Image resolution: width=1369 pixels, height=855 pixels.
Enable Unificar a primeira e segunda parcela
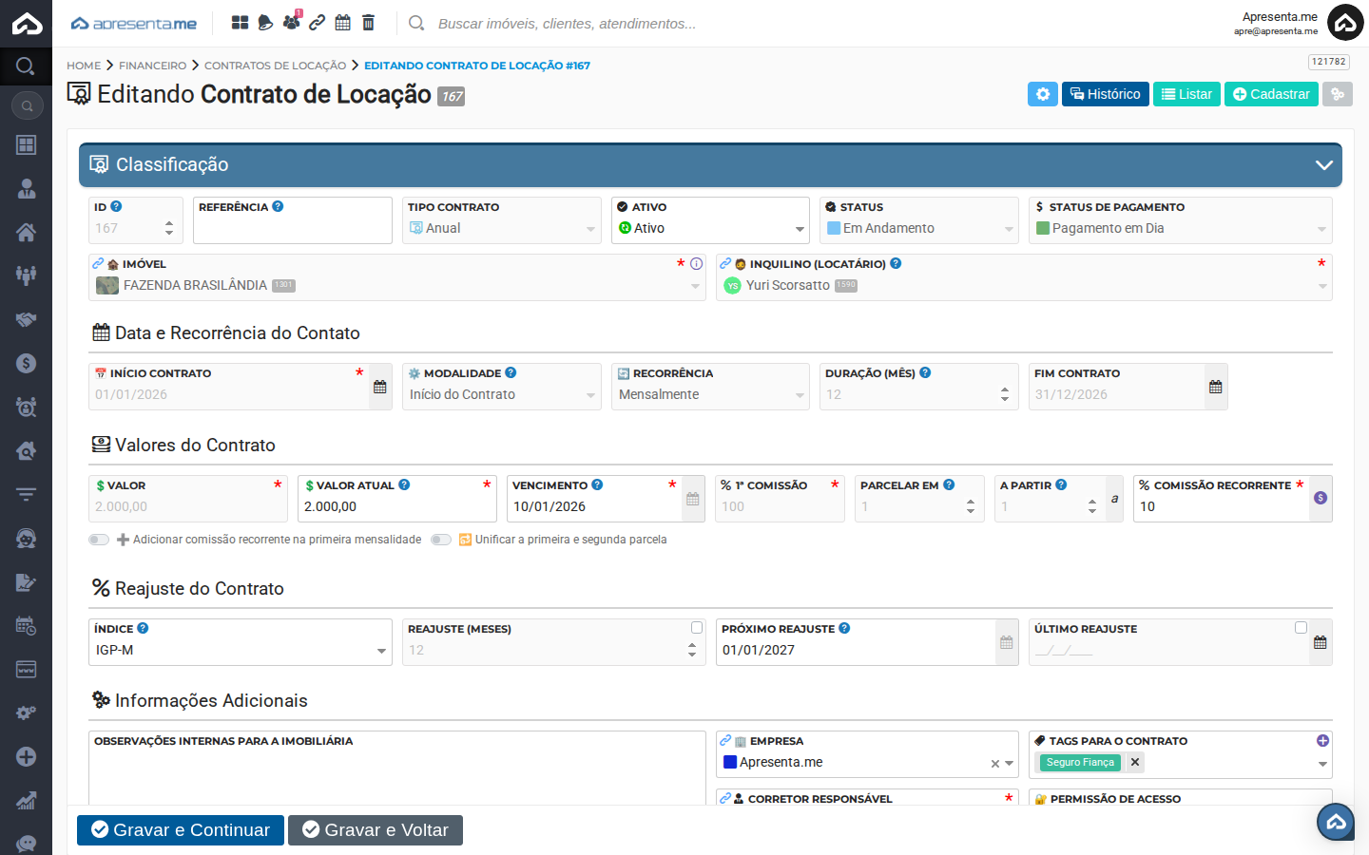tap(440, 540)
